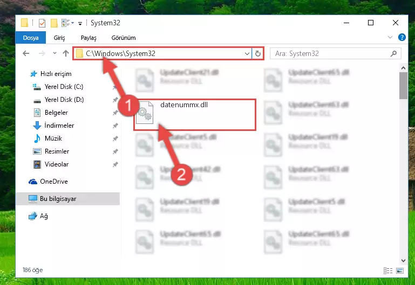The image size is (415, 285).
Task: Click the pin icon next to Yerel Disk (D:)
Action: [115, 100]
